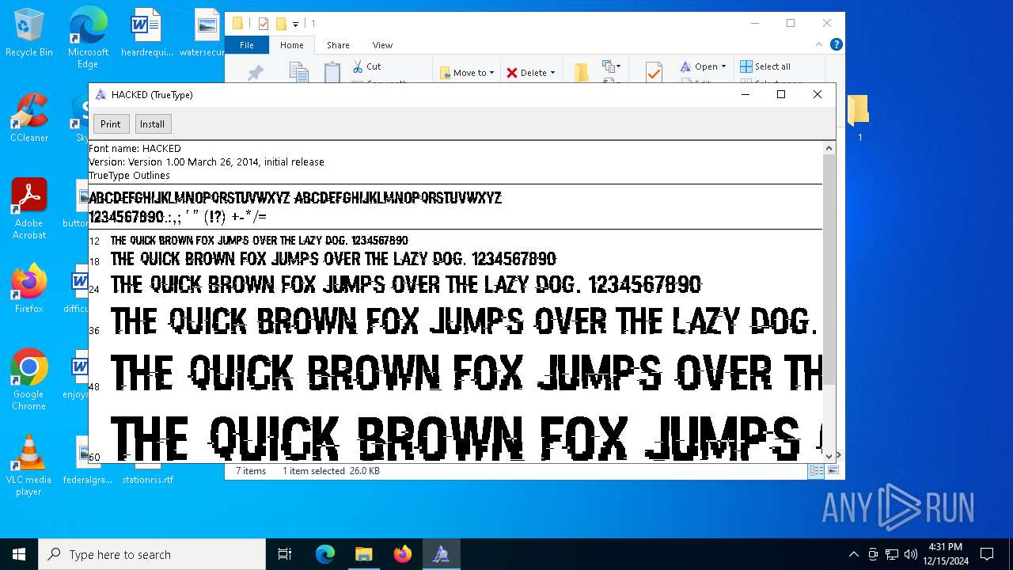The width and height of the screenshot is (1013, 570).
Task: Click 'Font name: HACKED' text line
Action: pos(135,148)
